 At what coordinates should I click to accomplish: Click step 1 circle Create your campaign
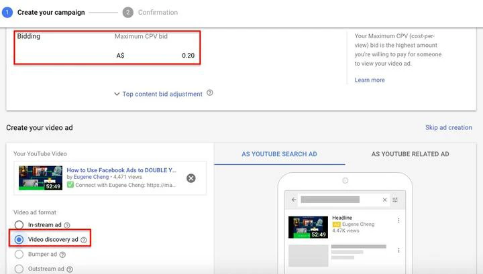[x=7, y=12]
